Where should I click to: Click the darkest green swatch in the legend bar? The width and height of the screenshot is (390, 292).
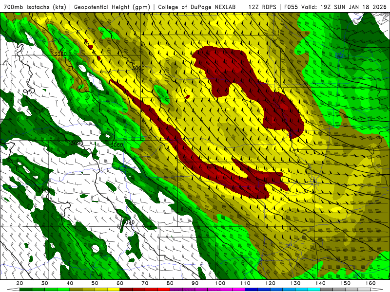coord(26,290)
